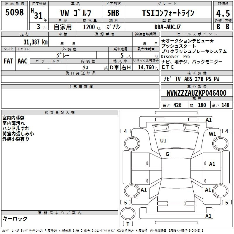The width and height of the screenshot is (234, 234).
Task: Select steering position 右H
Action: click(x=126, y=68)
